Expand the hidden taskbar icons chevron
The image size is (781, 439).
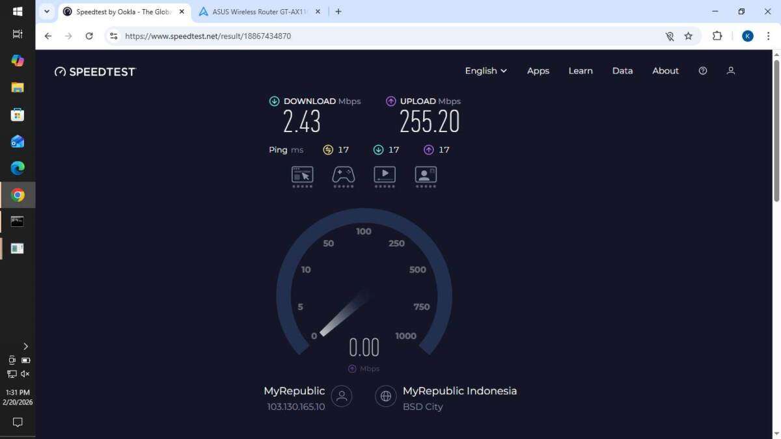pos(25,346)
